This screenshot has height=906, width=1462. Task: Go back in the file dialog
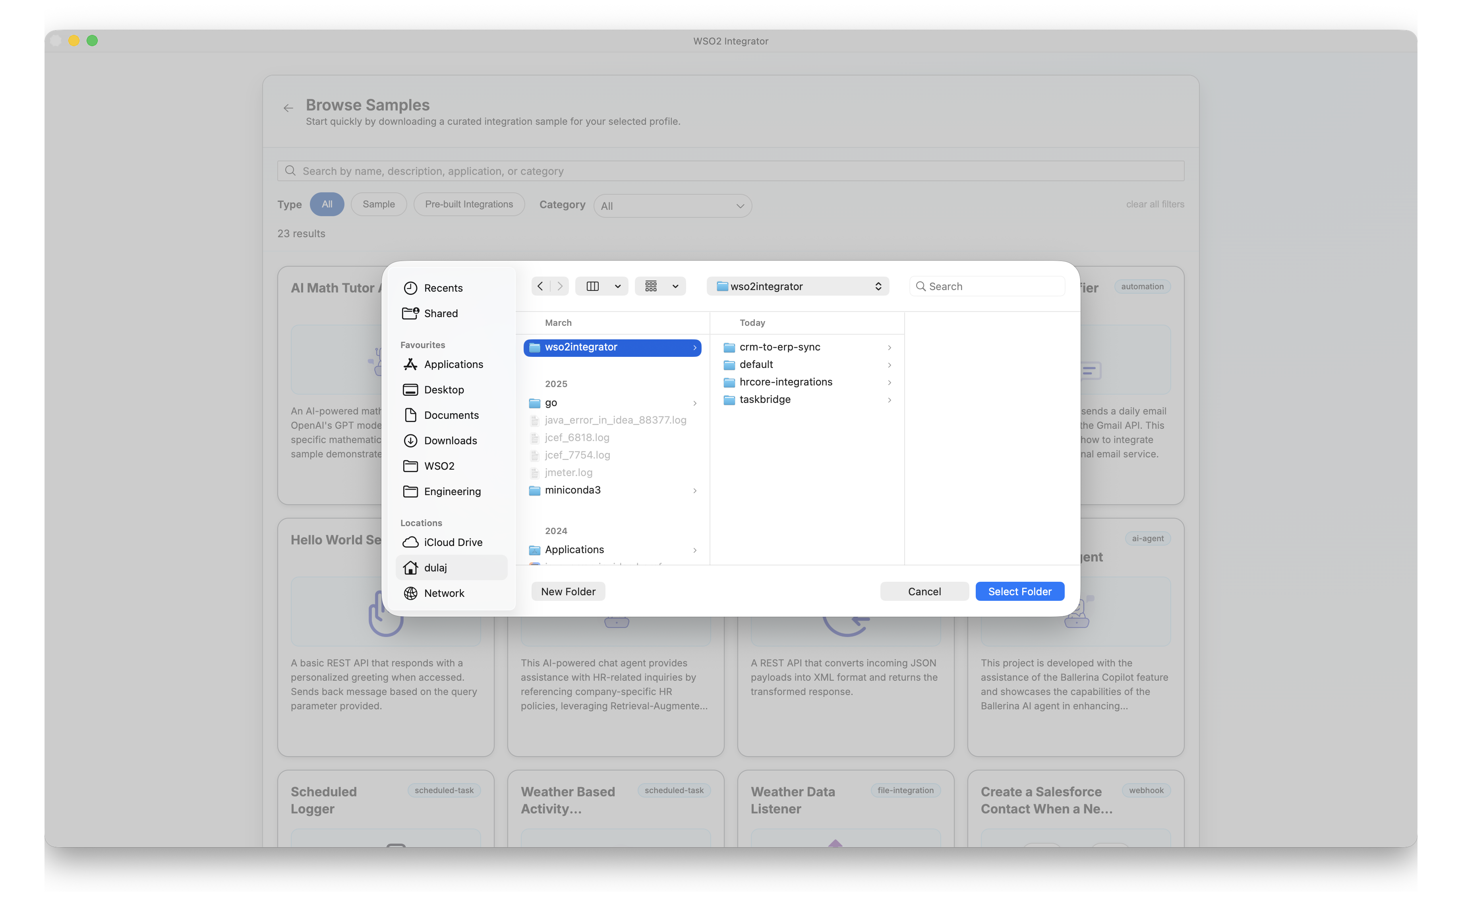[540, 287]
